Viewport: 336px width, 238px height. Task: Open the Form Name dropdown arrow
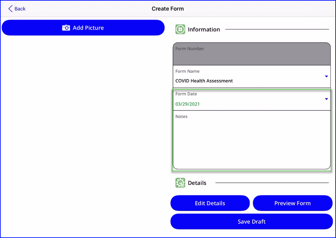326,76
